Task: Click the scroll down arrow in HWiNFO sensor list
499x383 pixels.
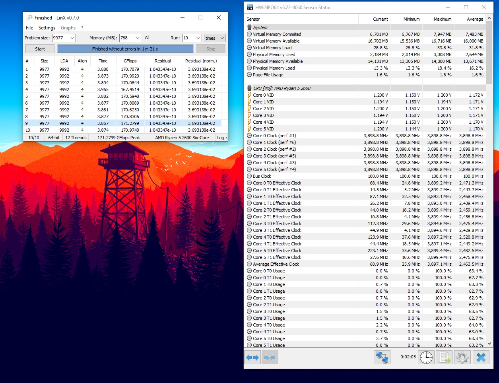Action: 490,344
